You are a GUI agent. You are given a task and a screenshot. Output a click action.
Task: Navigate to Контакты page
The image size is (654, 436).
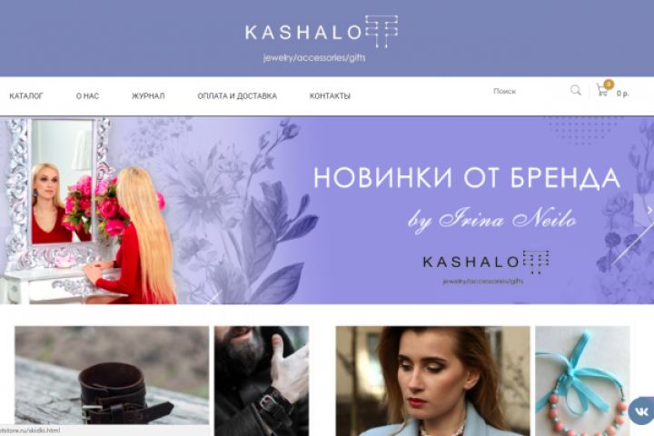tap(330, 96)
